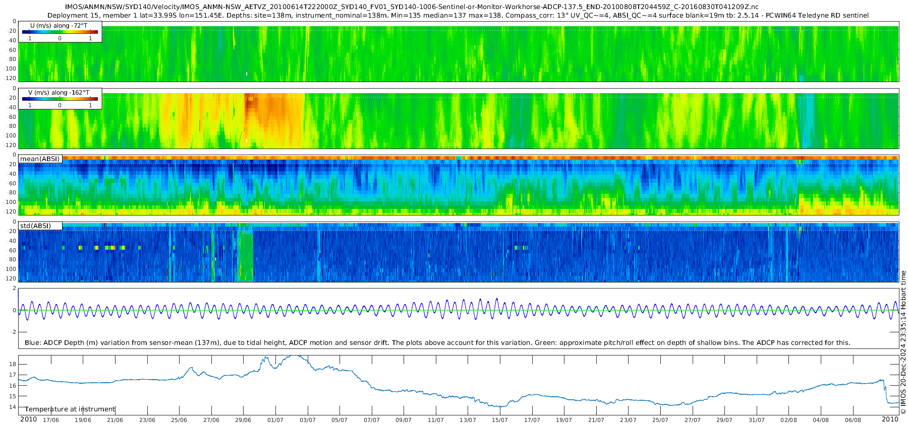This screenshot has height=428, width=908.
Task: Click the Deployment 15 metadata subtitle line
Action: click(458, 16)
